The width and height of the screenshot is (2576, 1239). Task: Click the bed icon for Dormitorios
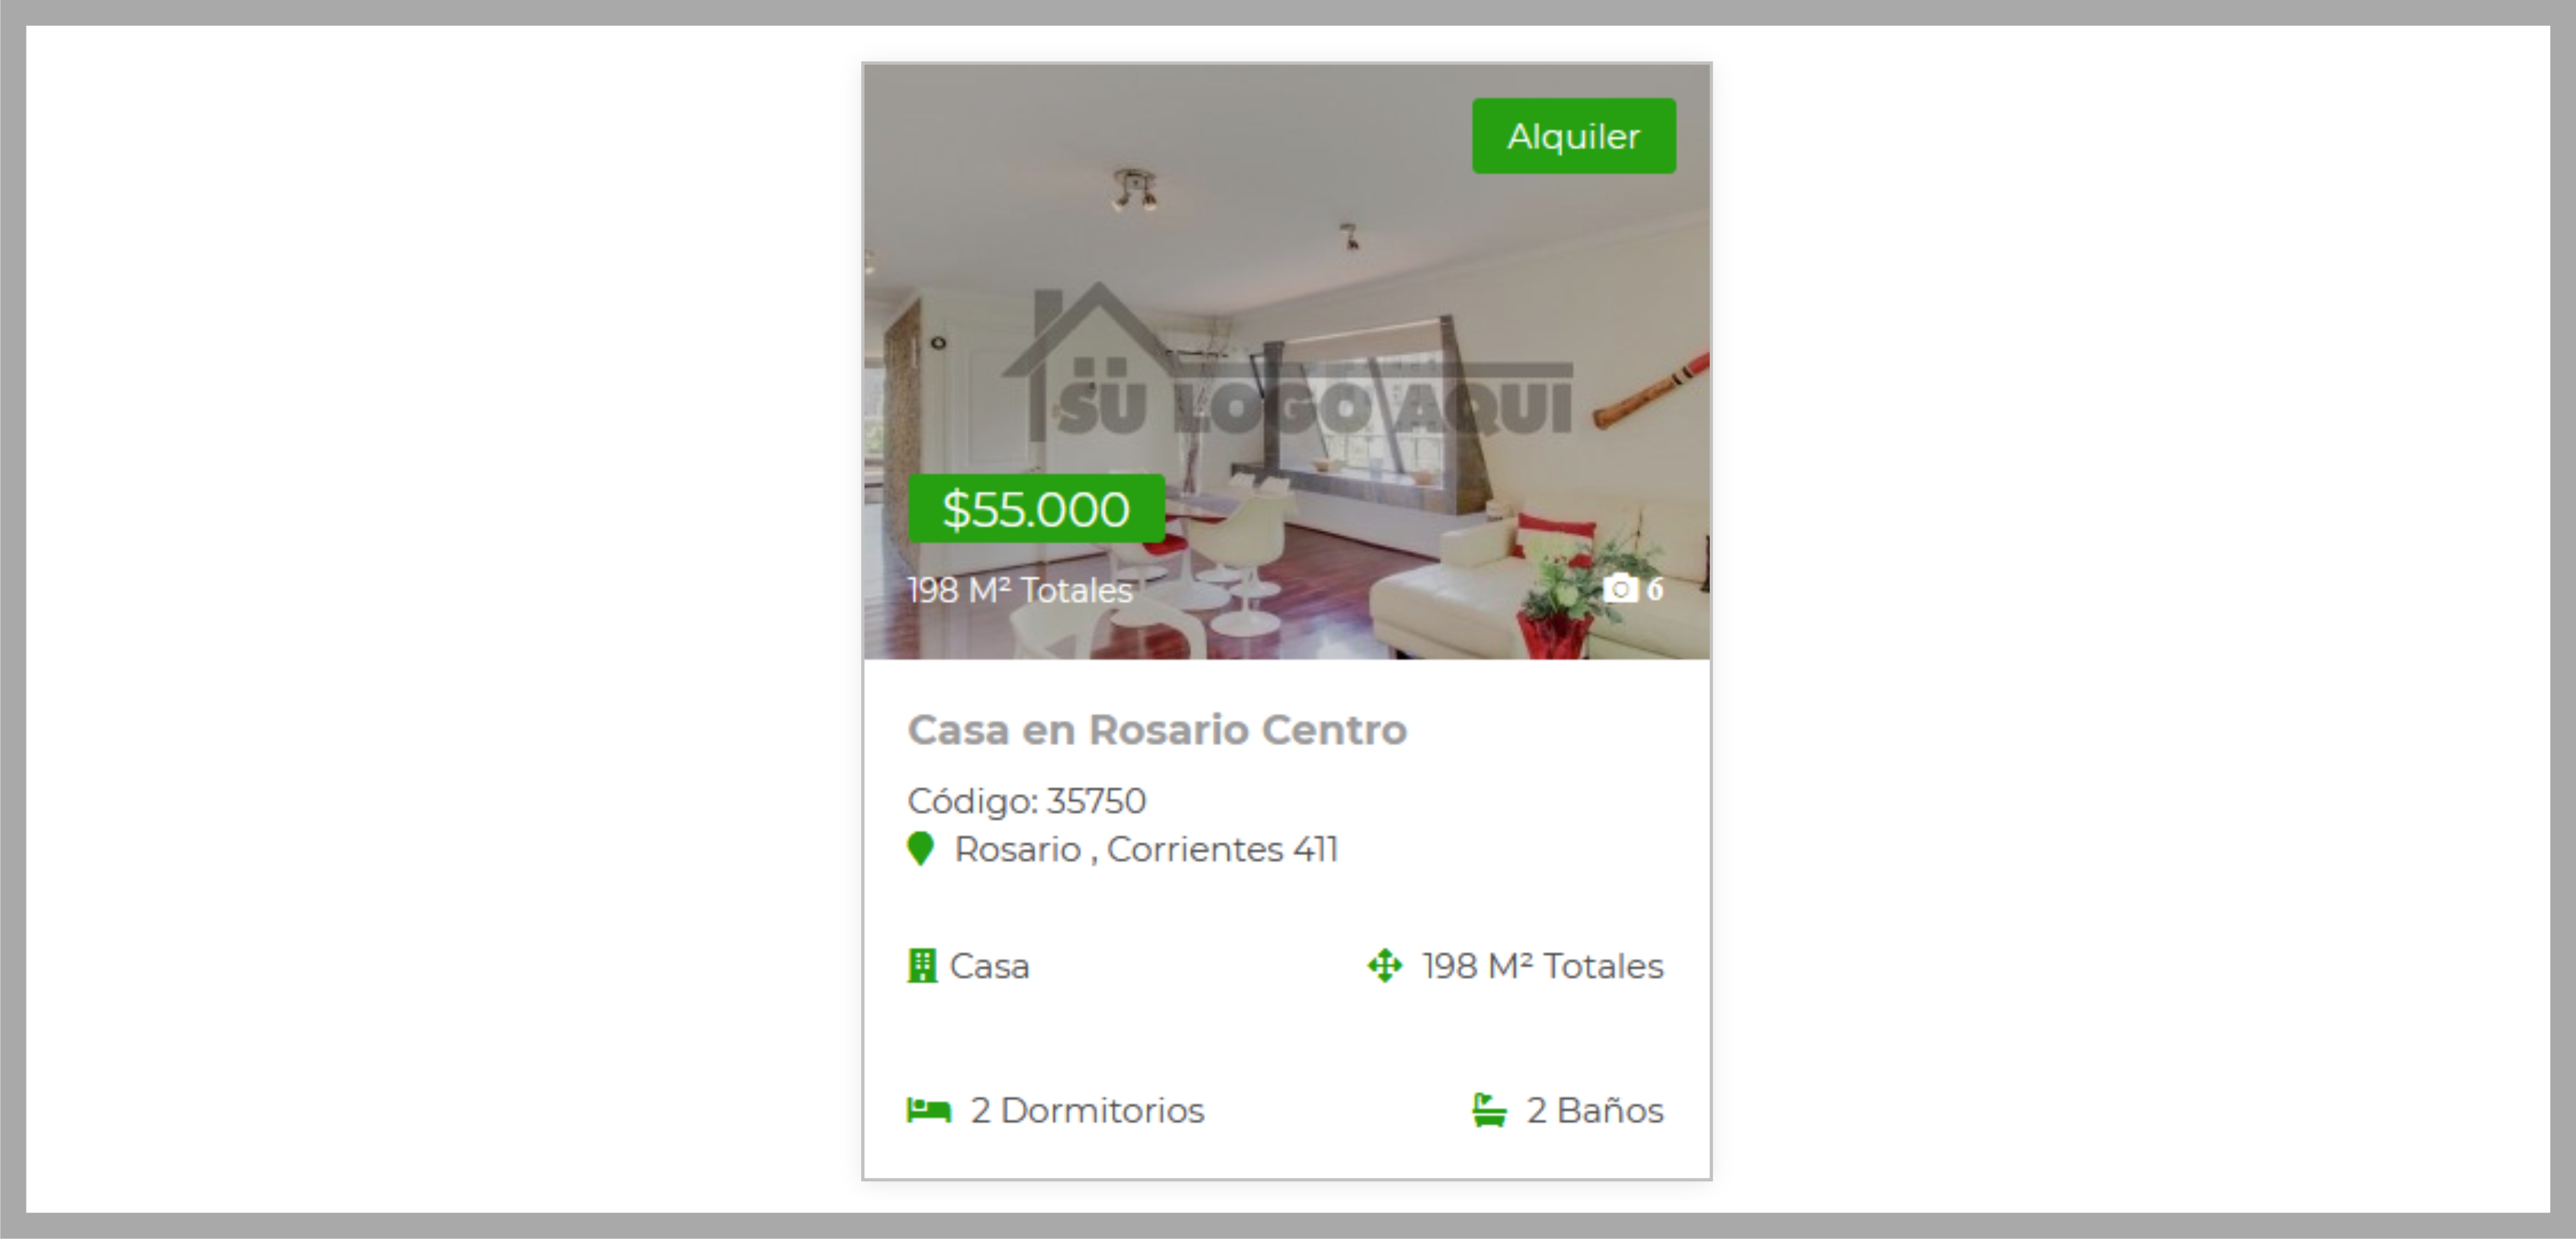(x=929, y=1110)
